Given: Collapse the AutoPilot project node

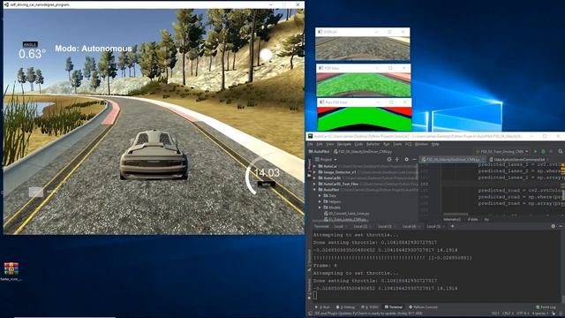Looking at the screenshot, I should [315, 190].
